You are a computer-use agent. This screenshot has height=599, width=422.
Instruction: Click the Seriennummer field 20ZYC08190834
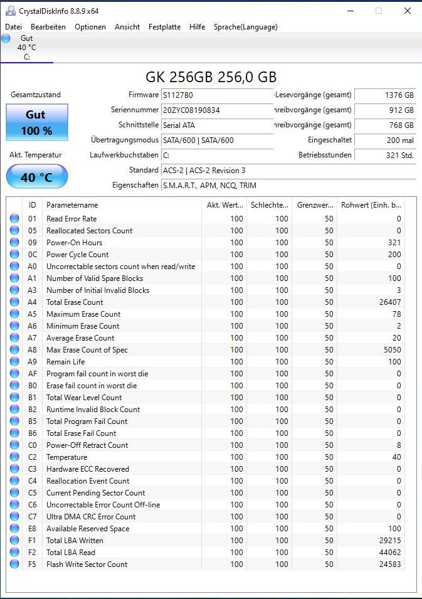click(218, 110)
